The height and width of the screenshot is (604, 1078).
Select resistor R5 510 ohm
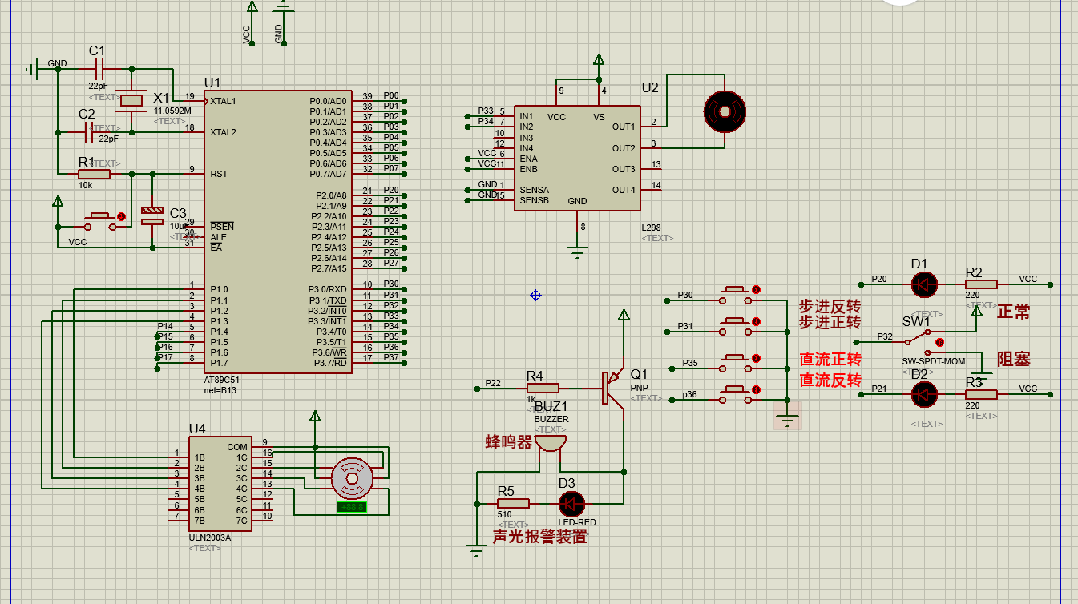(514, 503)
